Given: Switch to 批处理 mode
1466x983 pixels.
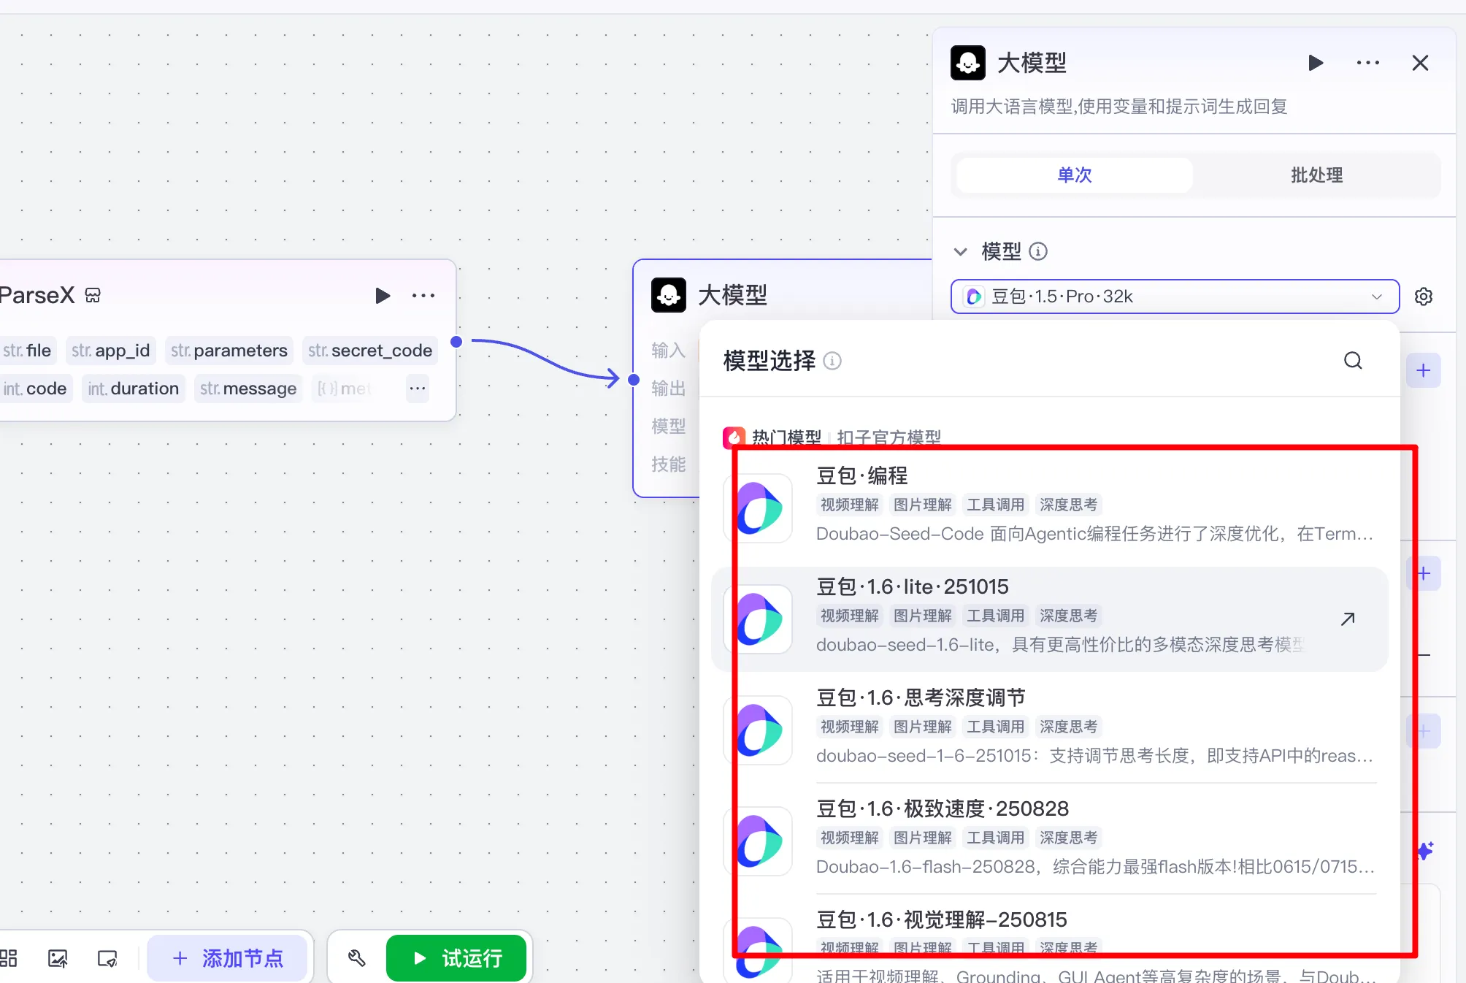Looking at the screenshot, I should pyautogui.click(x=1316, y=175).
